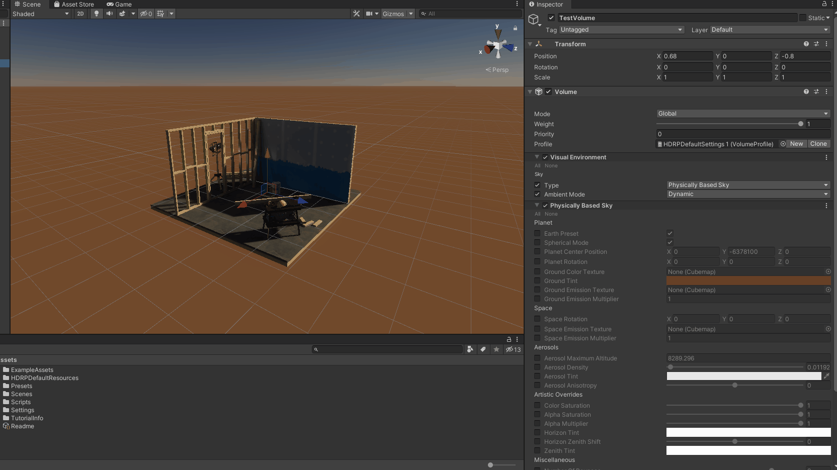Switch to the Game tab
The image size is (837, 470).
pos(119,4)
